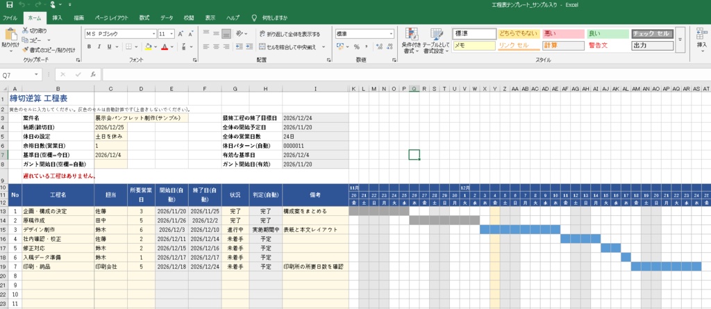Click the Cut (切り取り) scissors icon
The width and height of the screenshot is (711, 309).
[x=25, y=31]
